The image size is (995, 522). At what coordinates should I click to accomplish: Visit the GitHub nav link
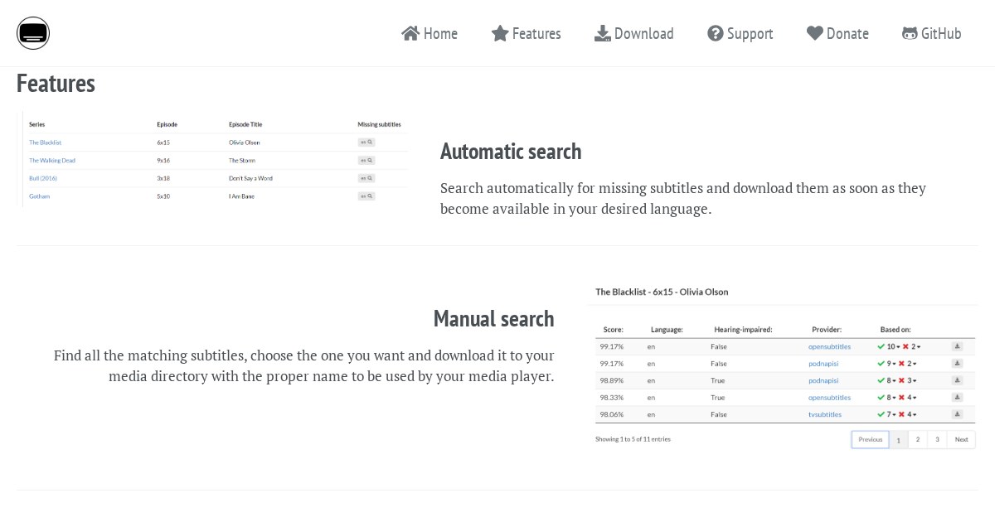932,33
